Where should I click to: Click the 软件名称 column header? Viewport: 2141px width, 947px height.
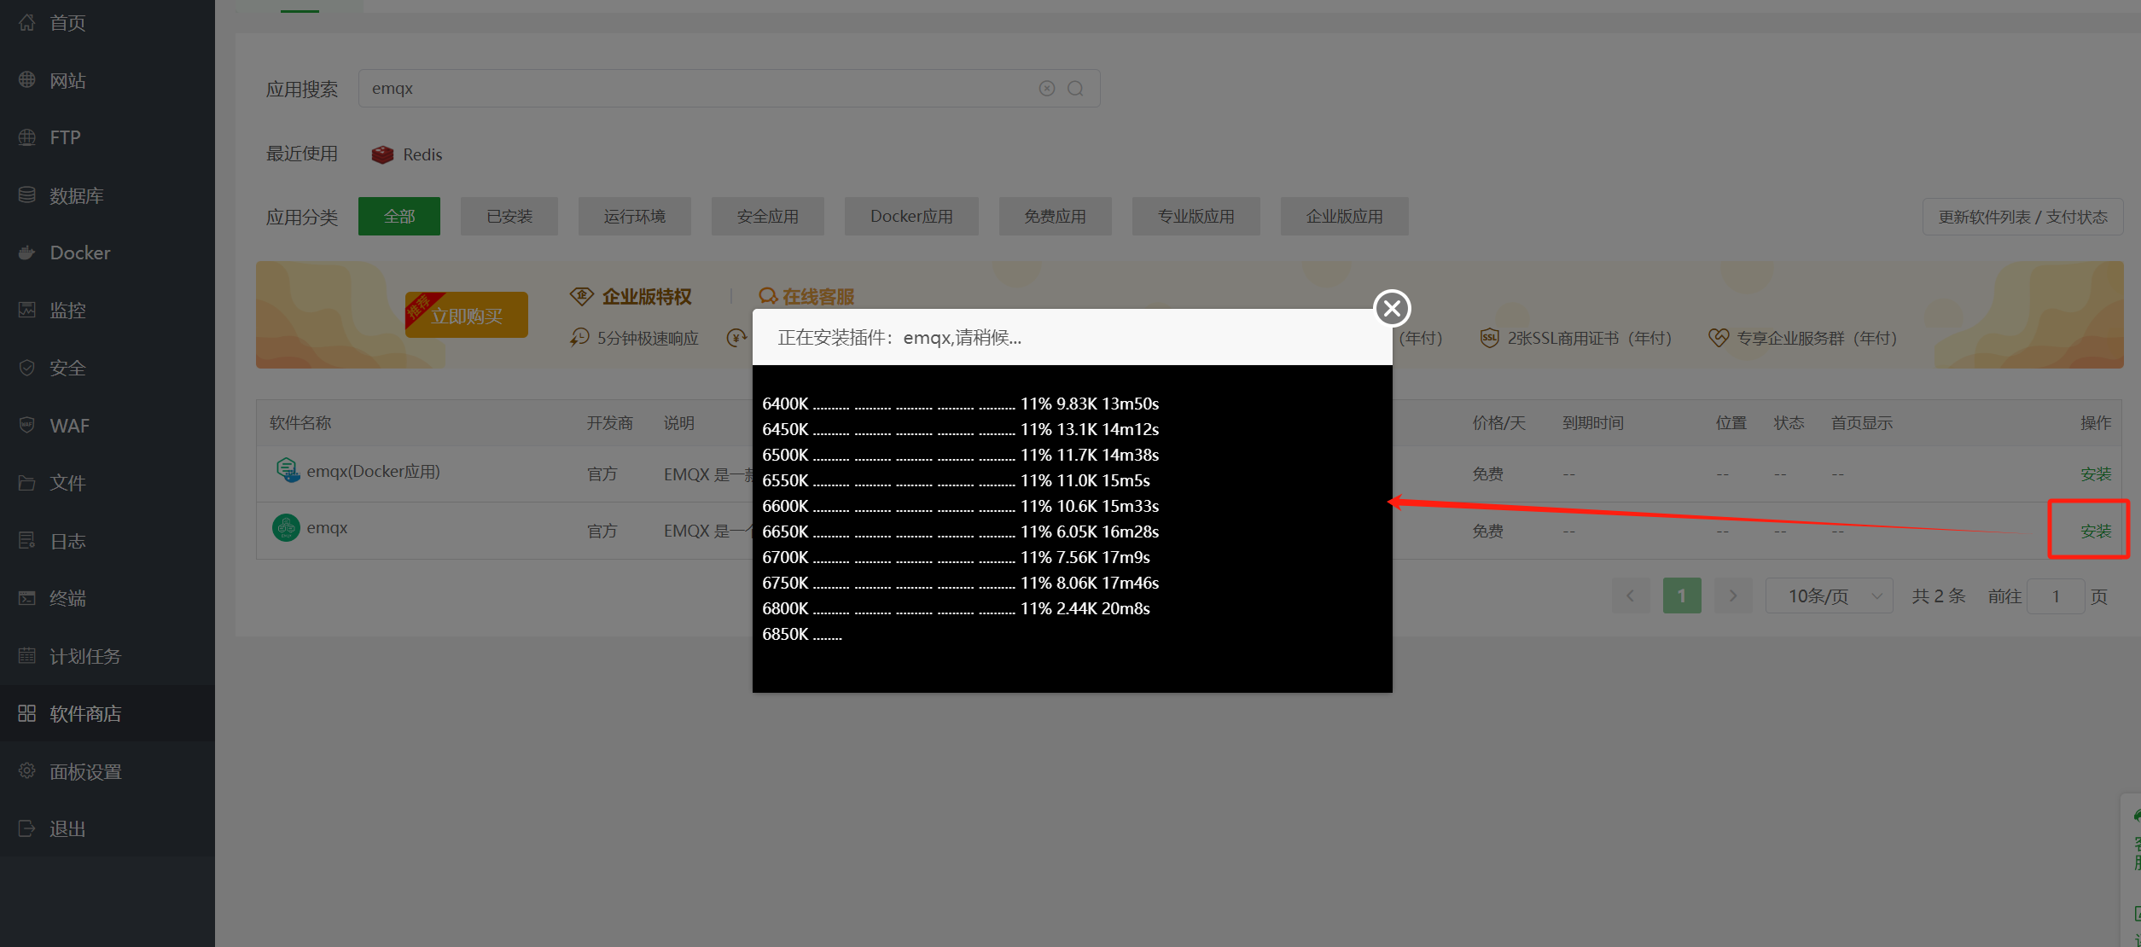click(300, 423)
